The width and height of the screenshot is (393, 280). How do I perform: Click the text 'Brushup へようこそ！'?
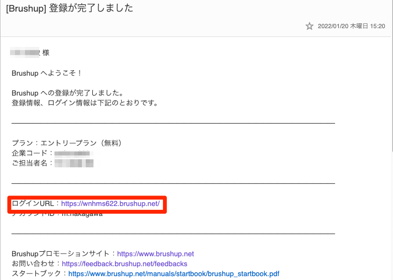[47, 73]
